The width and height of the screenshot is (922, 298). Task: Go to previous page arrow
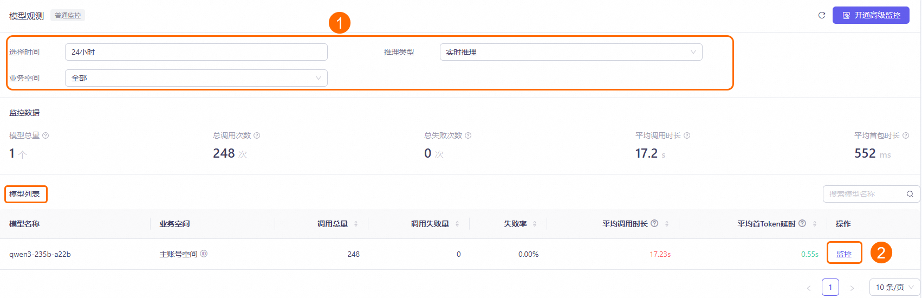click(809, 288)
